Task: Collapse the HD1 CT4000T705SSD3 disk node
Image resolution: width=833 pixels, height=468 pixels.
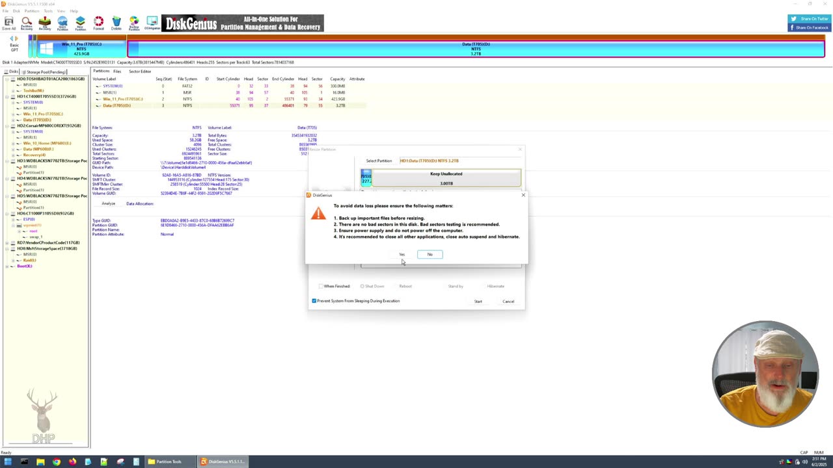Action: tap(7, 96)
